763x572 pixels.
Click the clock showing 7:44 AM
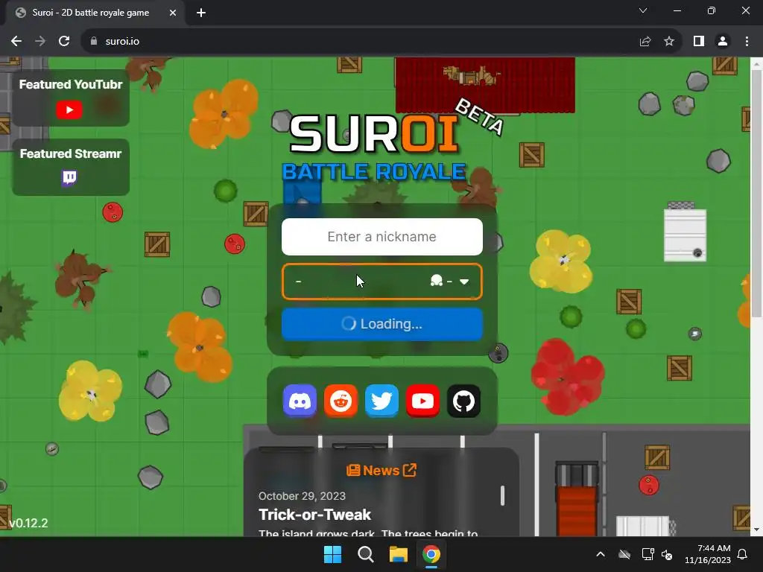(x=708, y=554)
